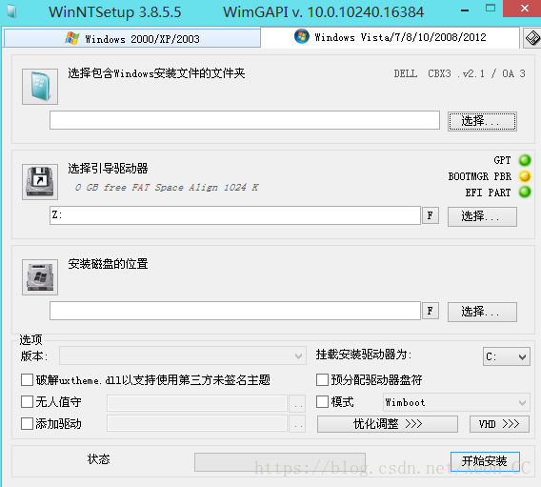The image size is (541, 487).
Task: Click the boot drive field showing Z:
Action: [x=235, y=215]
